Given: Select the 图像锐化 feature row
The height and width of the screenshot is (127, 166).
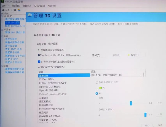Looking at the screenshot, I should (x=64, y=75).
